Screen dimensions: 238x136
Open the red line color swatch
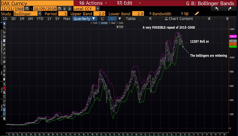tap(4, 88)
